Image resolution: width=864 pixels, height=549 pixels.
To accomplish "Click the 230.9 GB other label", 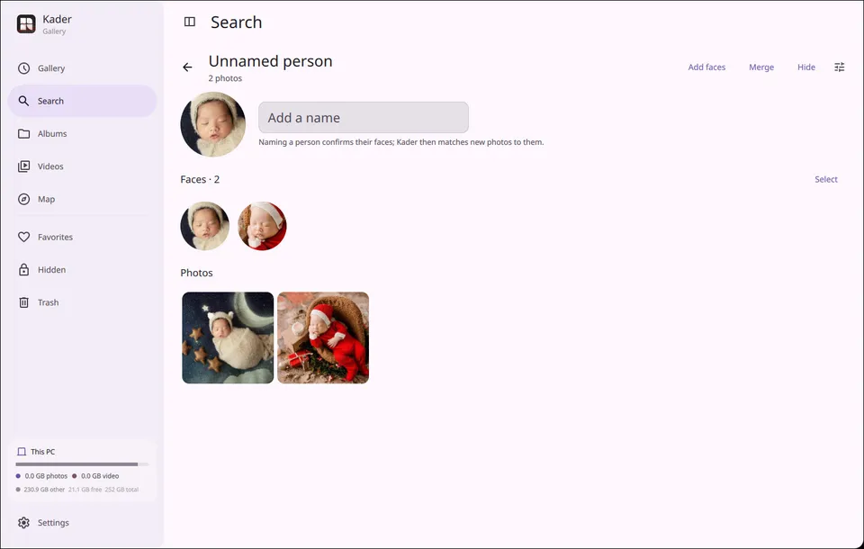I will pyautogui.click(x=44, y=490).
